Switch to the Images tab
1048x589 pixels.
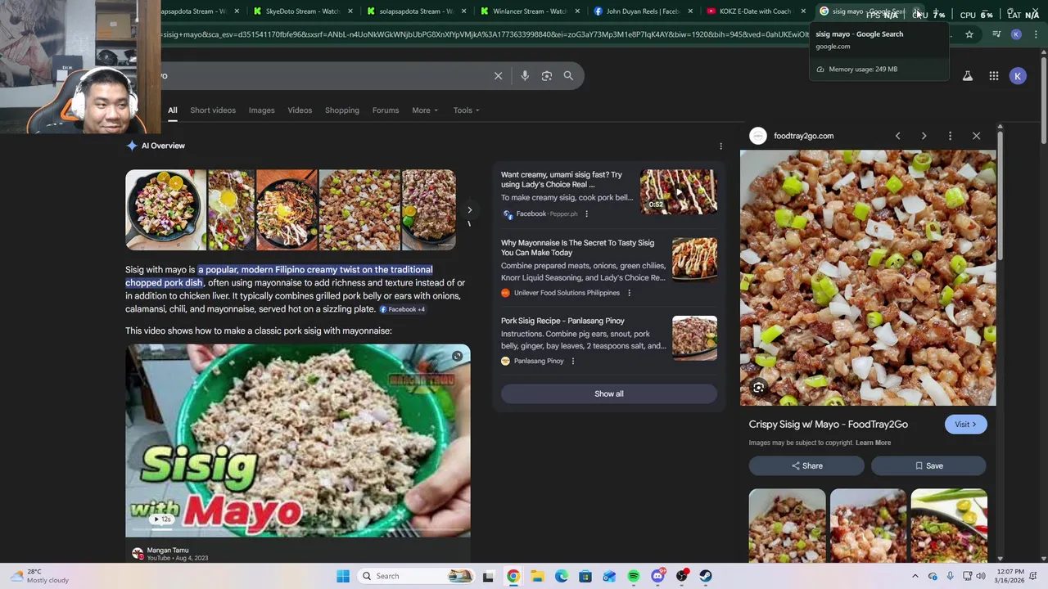pyautogui.click(x=262, y=110)
